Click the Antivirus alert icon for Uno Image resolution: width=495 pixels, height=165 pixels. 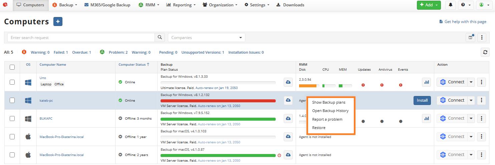click(x=382, y=85)
